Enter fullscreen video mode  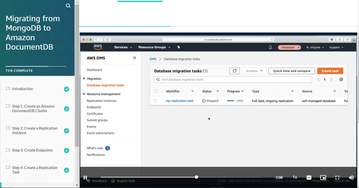coord(337,178)
